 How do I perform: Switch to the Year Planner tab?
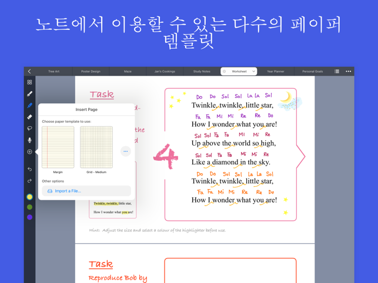click(x=276, y=71)
